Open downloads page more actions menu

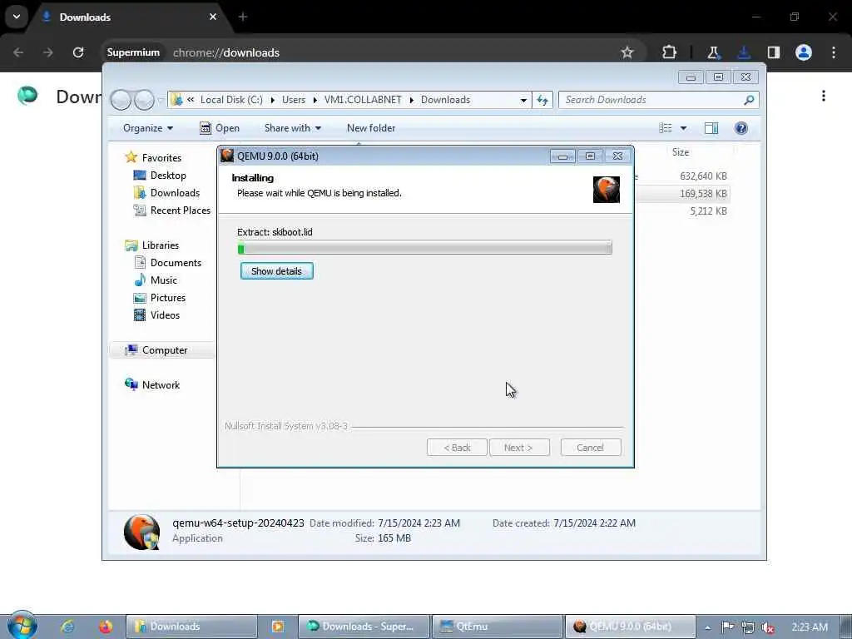click(824, 97)
